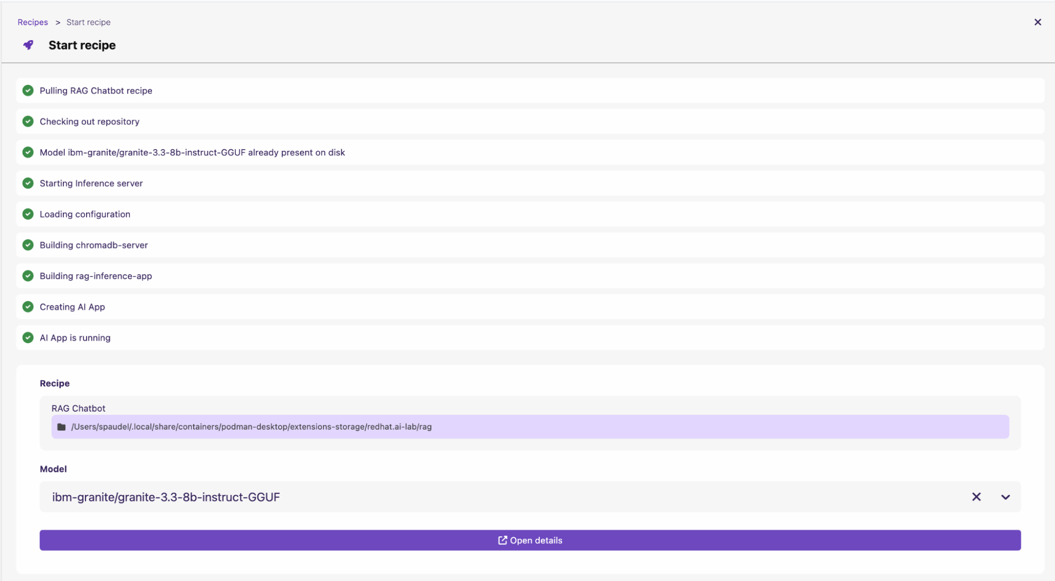The height and width of the screenshot is (581, 1055).
Task: Click green checkmark beside Creating AI App
Action: [x=28, y=307]
